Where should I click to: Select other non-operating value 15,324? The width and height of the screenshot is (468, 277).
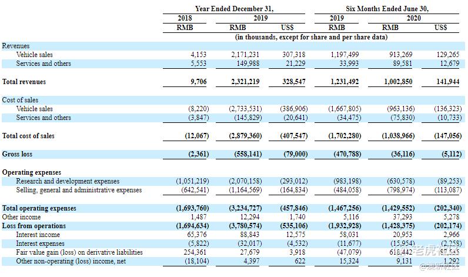click(349, 261)
